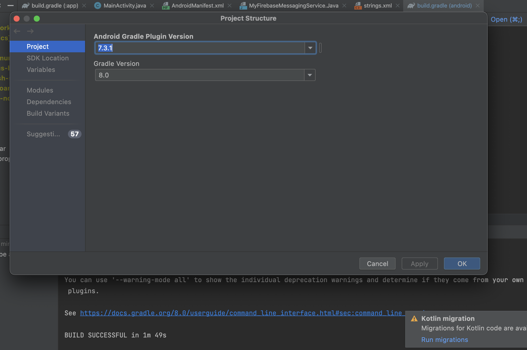The height and width of the screenshot is (350, 527).
Task: Click the back navigation arrow in Project Structure
Action: tap(17, 31)
